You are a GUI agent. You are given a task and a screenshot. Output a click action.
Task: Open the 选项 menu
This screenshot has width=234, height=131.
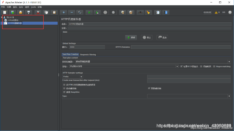(27, 7)
